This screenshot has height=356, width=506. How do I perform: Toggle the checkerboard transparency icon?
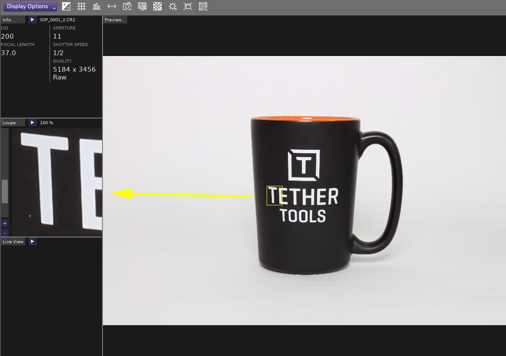[x=157, y=7]
